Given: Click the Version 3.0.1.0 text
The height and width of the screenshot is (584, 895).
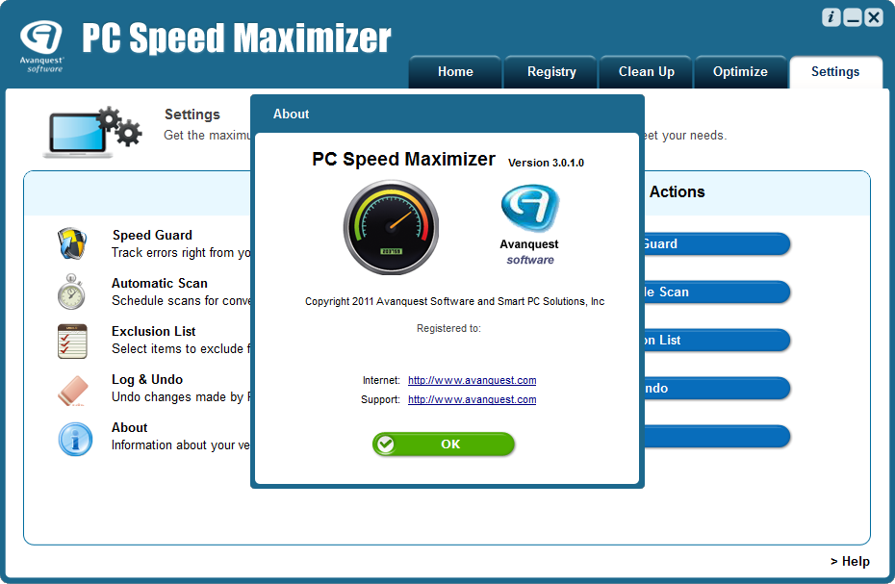Looking at the screenshot, I should (546, 163).
